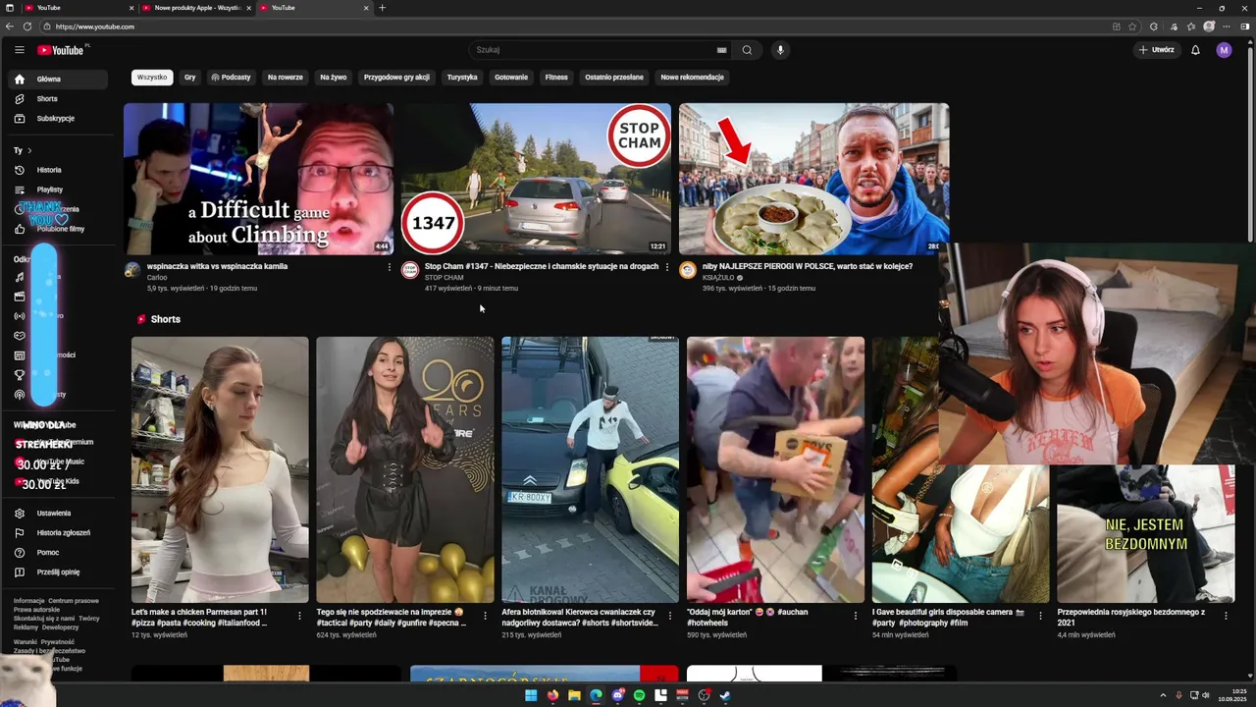Select the Ostatnio przesłane filter chip
Image resolution: width=1256 pixels, height=707 pixels.
[614, 78]
